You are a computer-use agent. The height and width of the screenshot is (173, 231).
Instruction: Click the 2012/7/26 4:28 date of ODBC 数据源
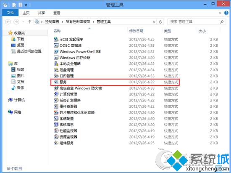pos(142,45)
